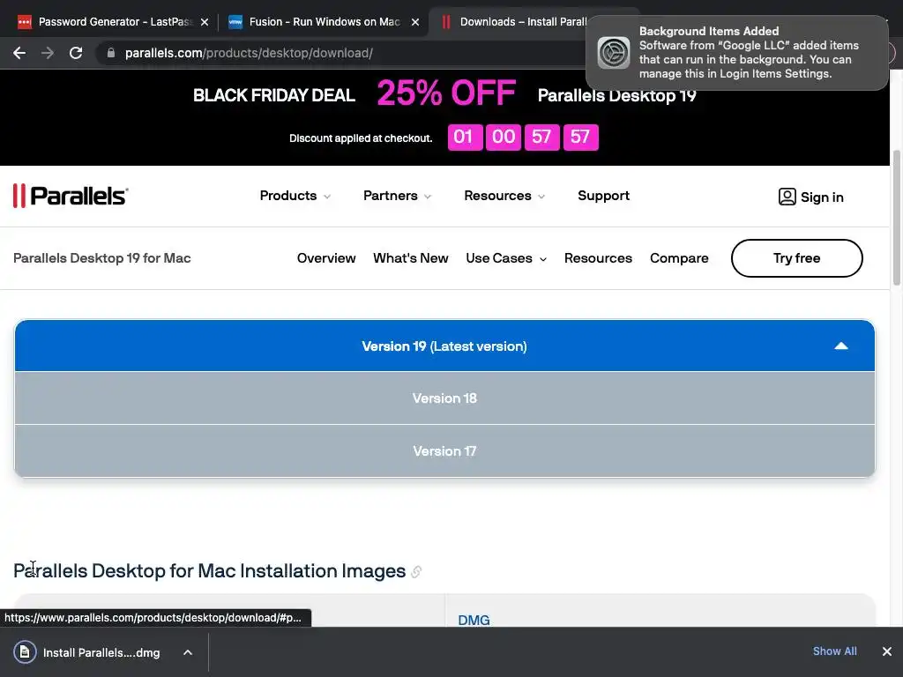903x677 pixels.
Task: Click the System Settings icon in notification
Action: (614, 52)
